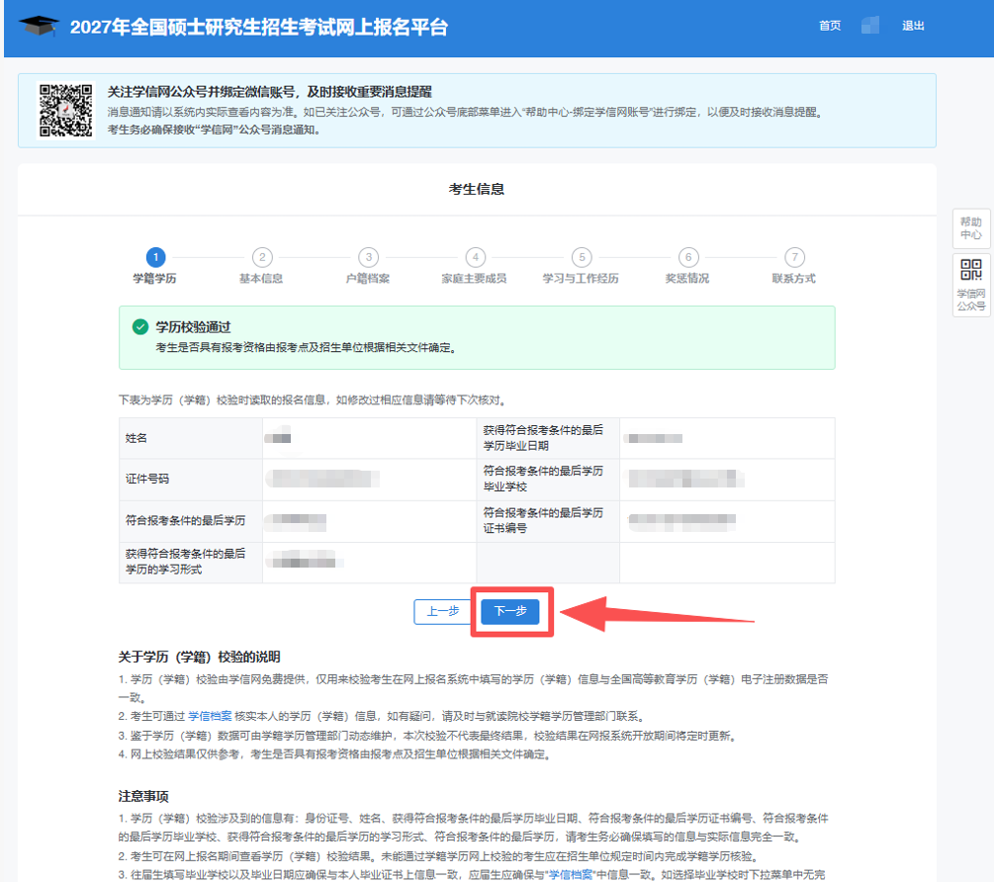The height and width of the screenshot is (882, 994).
Task: Click the 获得符合报考条件的最后学历的学习形式 label
Action: (185, 562)
